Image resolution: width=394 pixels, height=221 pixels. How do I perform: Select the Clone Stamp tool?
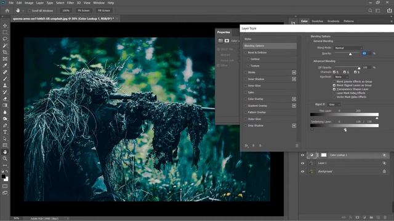pyautogui.click(x=5, y=85)
